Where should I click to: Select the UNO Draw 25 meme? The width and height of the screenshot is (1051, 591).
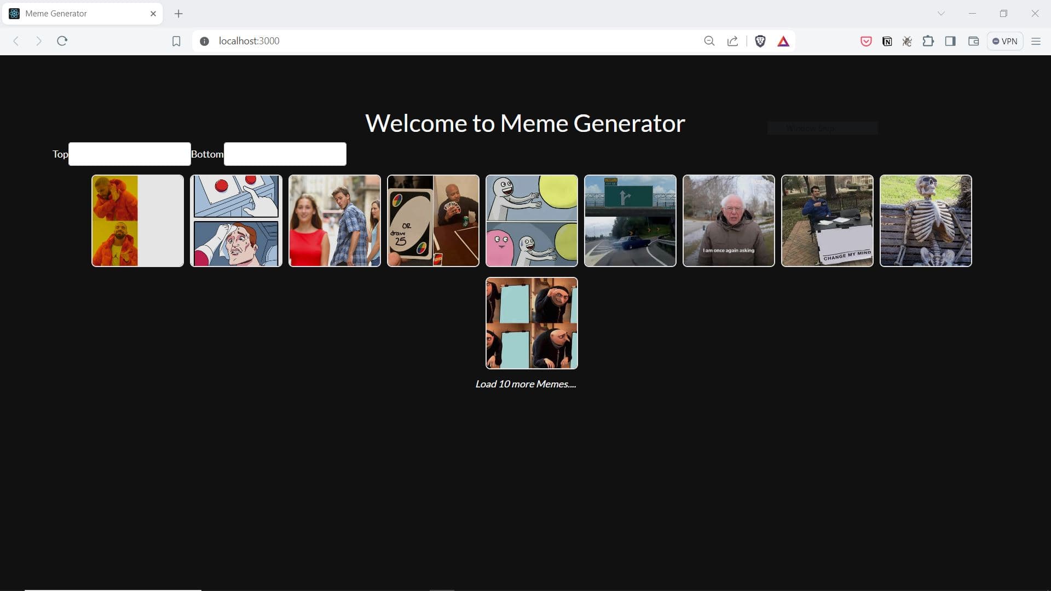[x=433, y=221]
